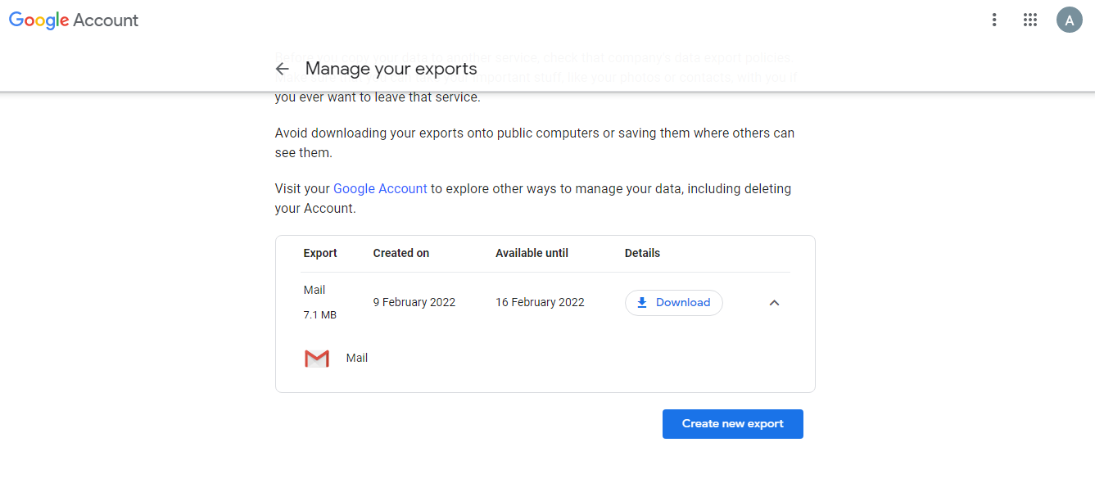1095x483 pixels.
Task: Click the Created on column header
Action: (401, 253)
